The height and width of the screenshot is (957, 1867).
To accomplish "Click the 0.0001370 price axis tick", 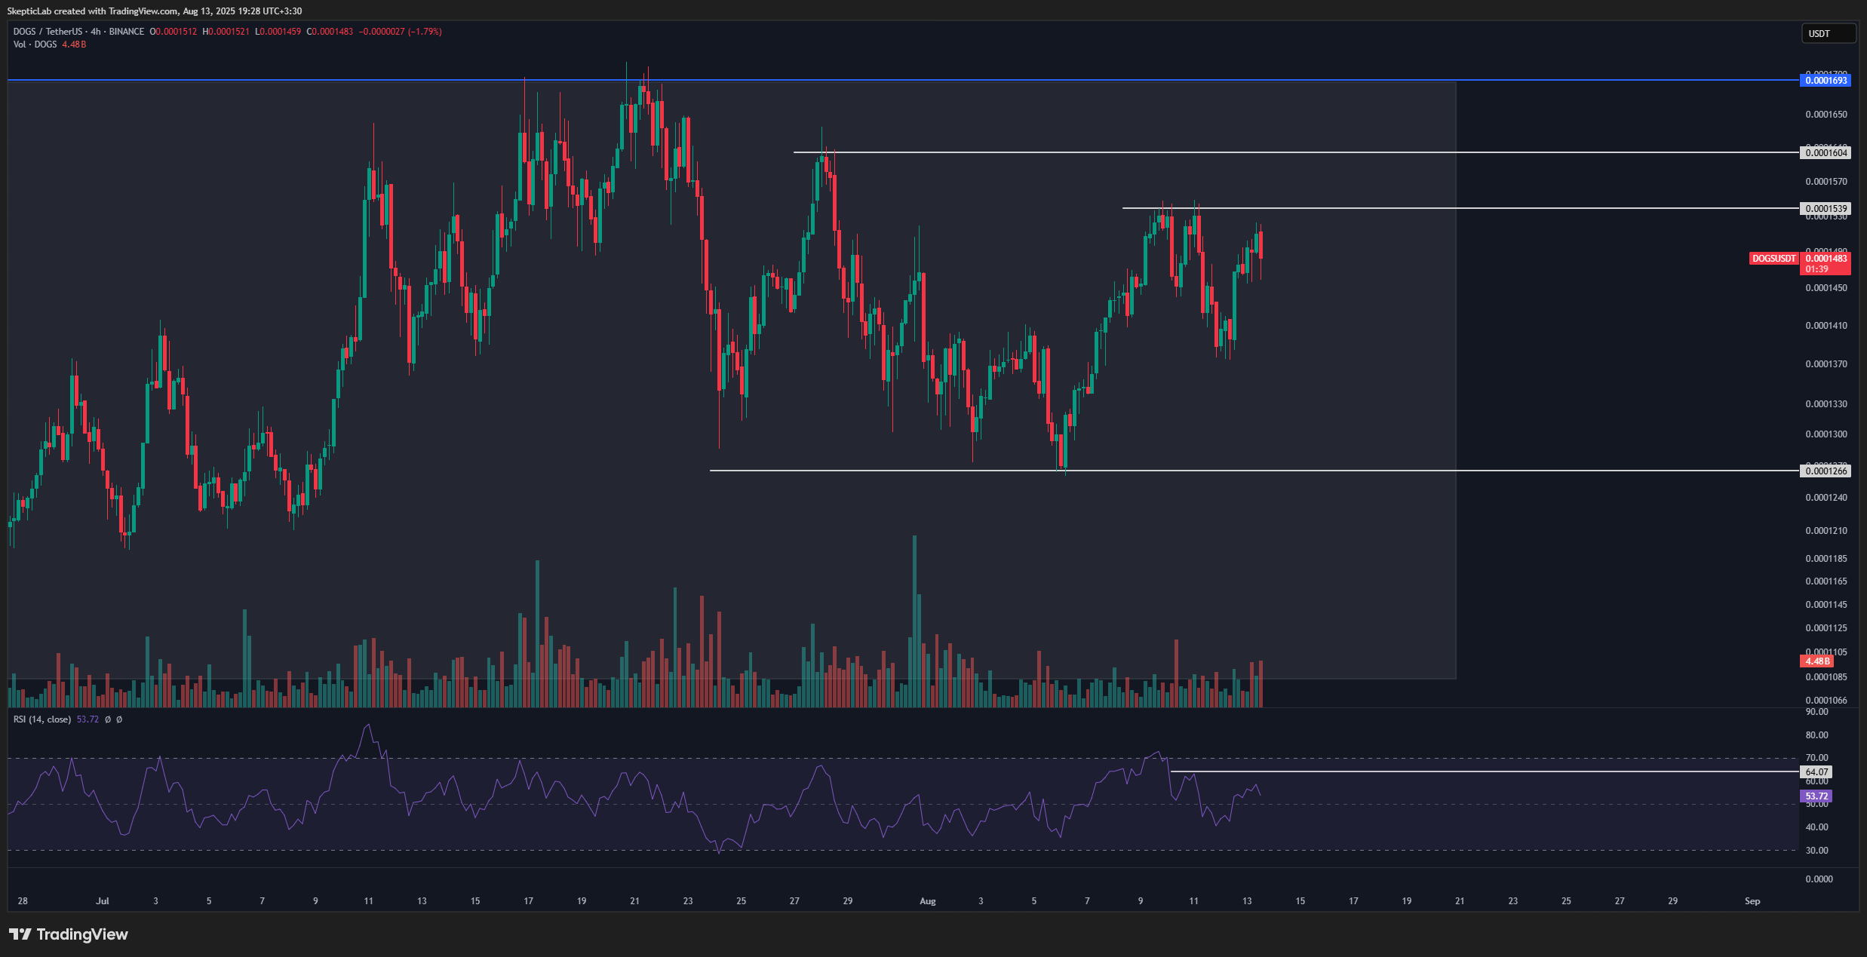I will click(1826, 364).
